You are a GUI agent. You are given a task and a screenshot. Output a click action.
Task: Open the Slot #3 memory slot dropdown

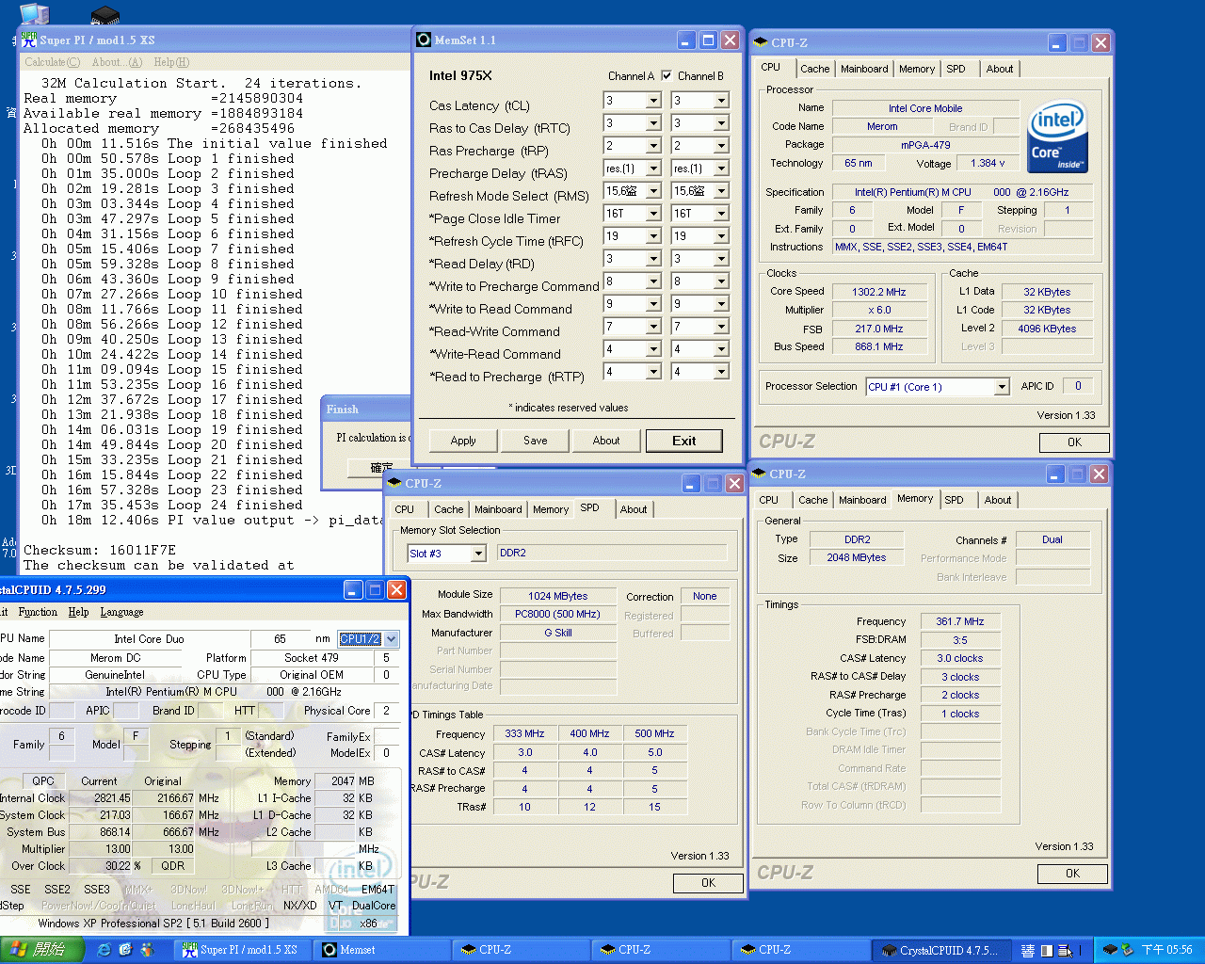(478, 554)
